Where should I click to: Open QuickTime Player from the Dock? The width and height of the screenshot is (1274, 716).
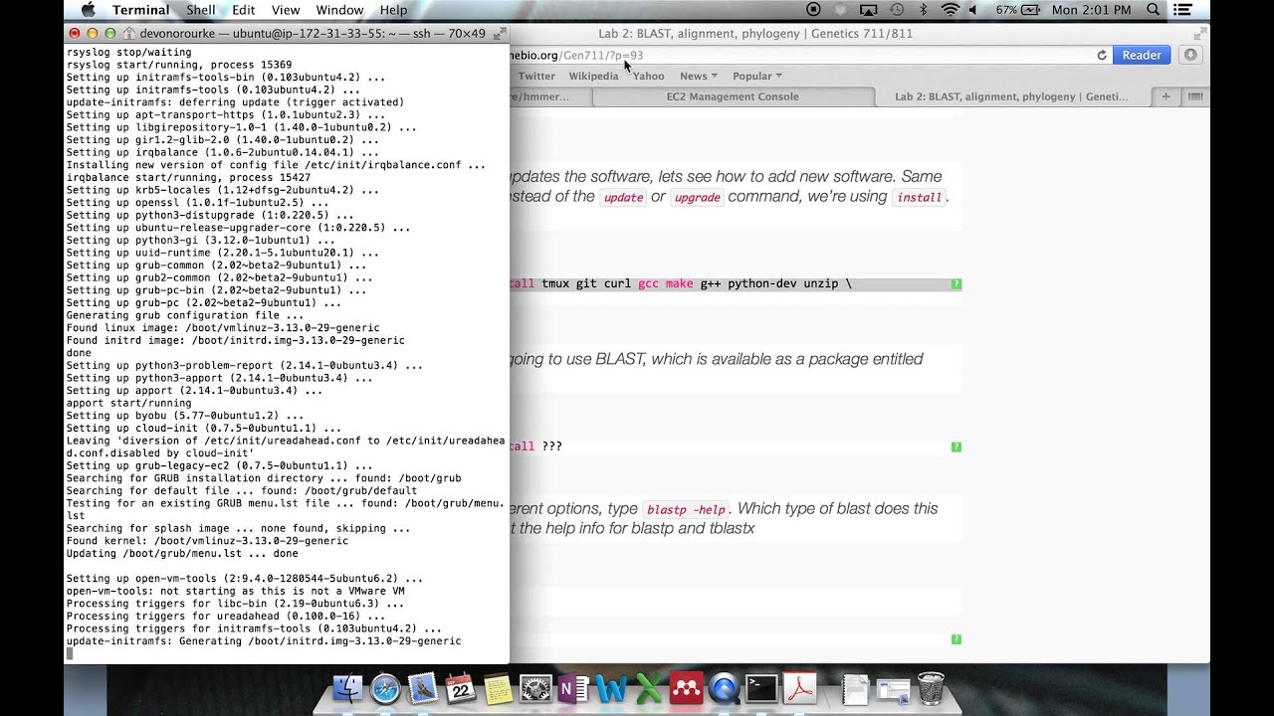(725, 689)
